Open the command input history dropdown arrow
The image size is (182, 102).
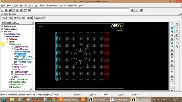coord(128,10)
